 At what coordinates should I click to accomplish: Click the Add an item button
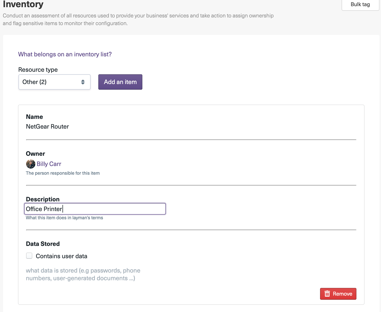pyautogui.click(x=120, y=82)
